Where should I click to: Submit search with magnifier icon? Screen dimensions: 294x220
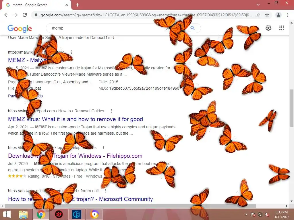coord(192,28)
